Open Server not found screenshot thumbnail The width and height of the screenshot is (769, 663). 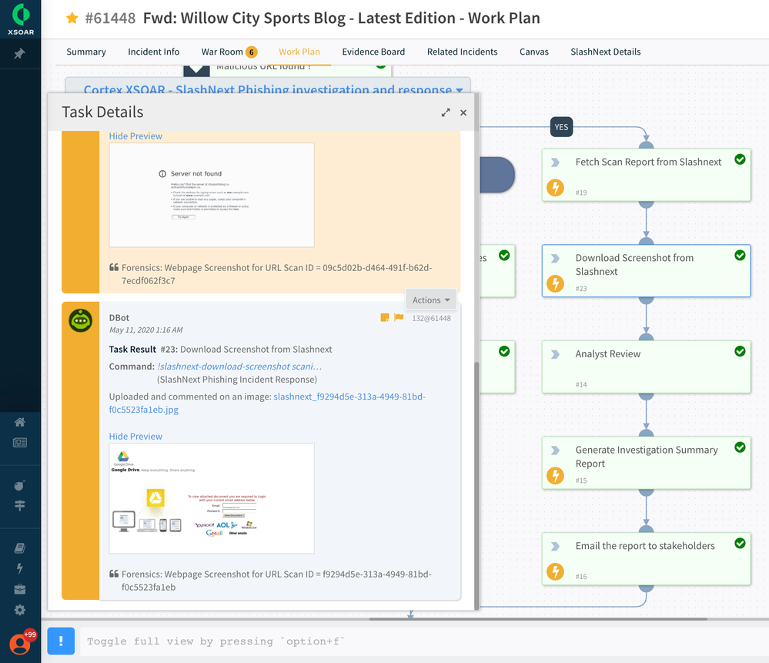(x=212, y=196)
